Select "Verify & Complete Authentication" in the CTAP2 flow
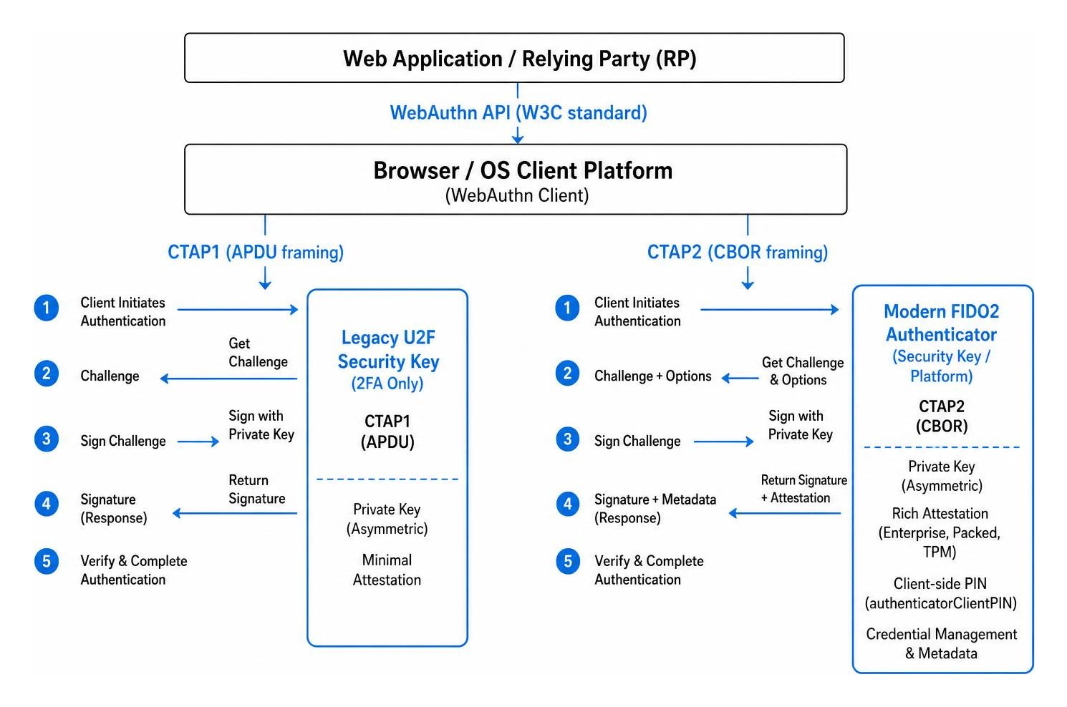Viewport: 1067px width, 707px height. click(649, 570)
